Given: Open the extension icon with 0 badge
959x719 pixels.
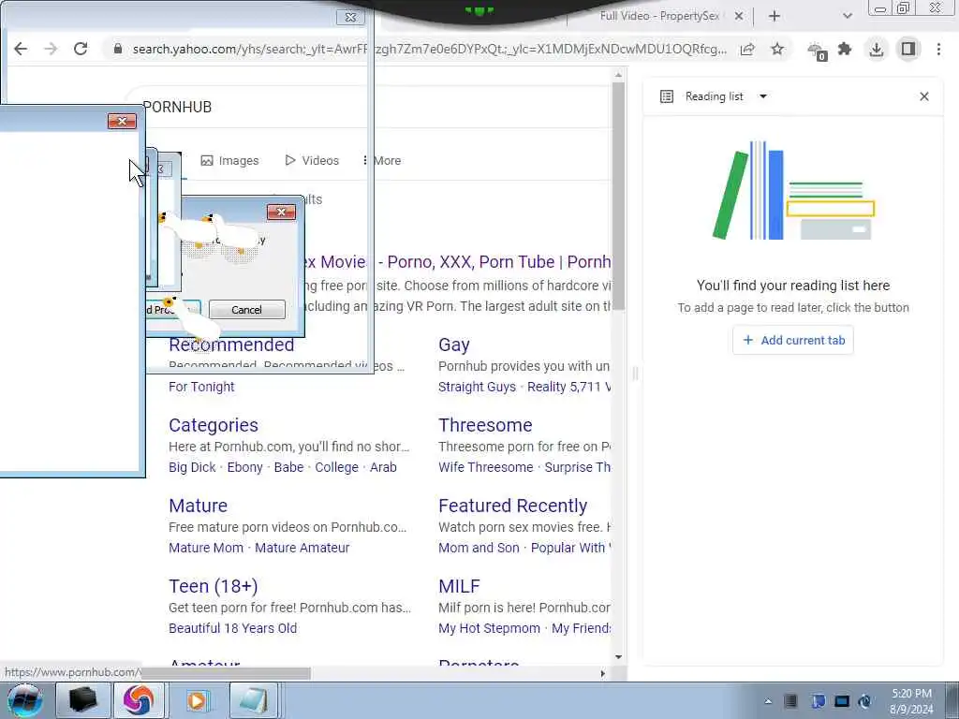Looking at the screenshot, I should click(817, 51).
